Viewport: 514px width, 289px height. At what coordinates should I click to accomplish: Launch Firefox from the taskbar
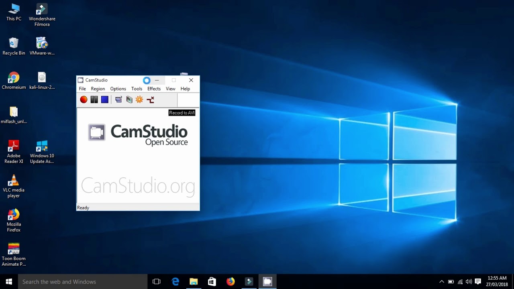(230, 282)
